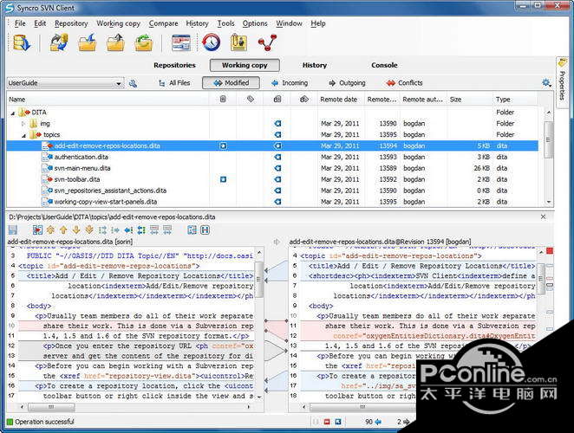Open the Help menu
Viewport: 574px width, 433px height.
pos(318,23)
